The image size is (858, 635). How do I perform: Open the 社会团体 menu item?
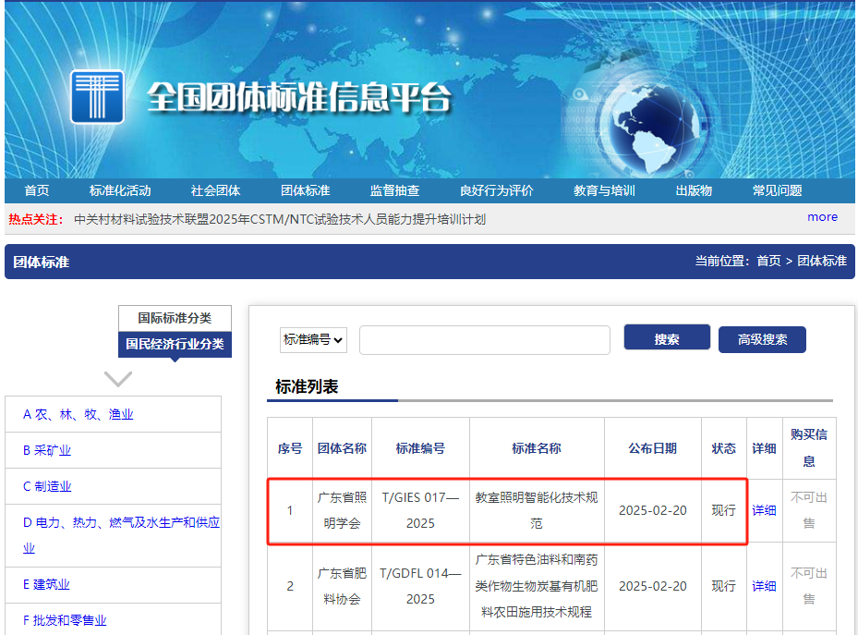pyautogui.click(x=215, y=190)
